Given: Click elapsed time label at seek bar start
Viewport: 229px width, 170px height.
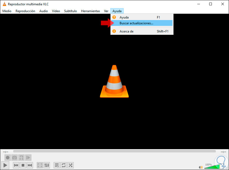Looking at the screenshot, I should [5, 152].
